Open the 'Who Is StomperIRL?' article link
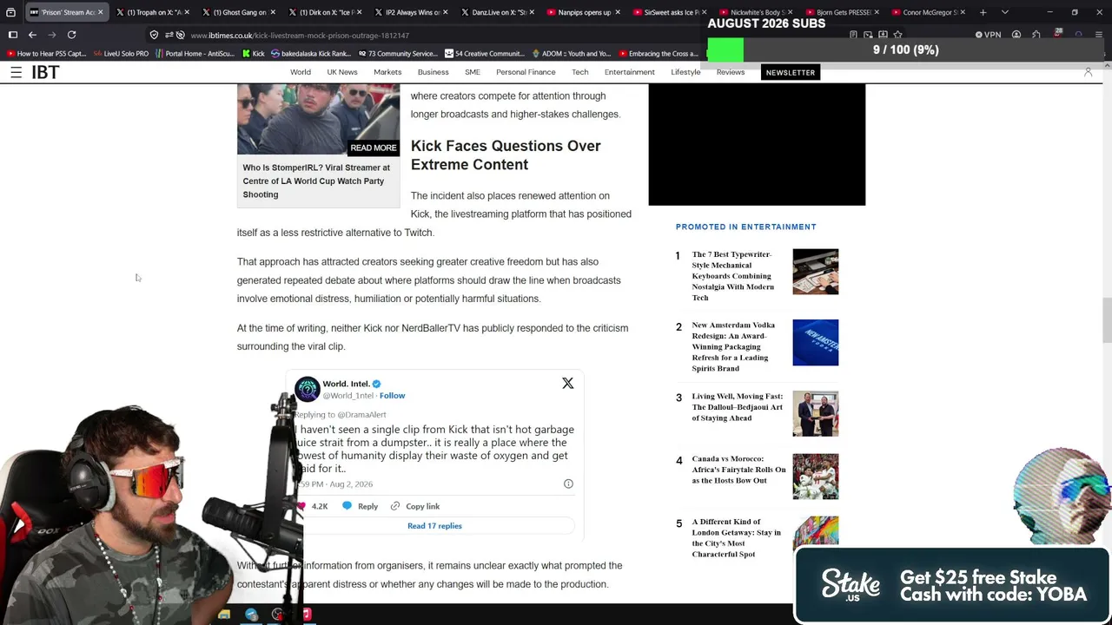This screenshot has height=625, width=1112. (316, 181)
